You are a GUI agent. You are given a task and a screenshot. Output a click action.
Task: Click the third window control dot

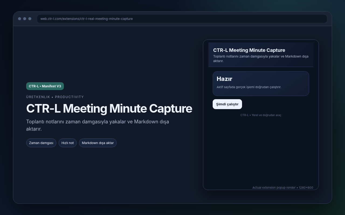click(x=30, y=19)
